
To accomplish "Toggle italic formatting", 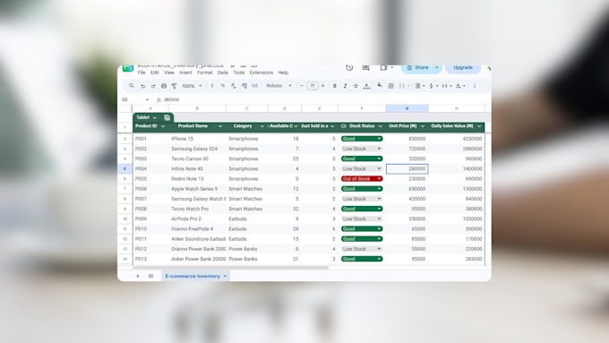I will tap(345, 86).
